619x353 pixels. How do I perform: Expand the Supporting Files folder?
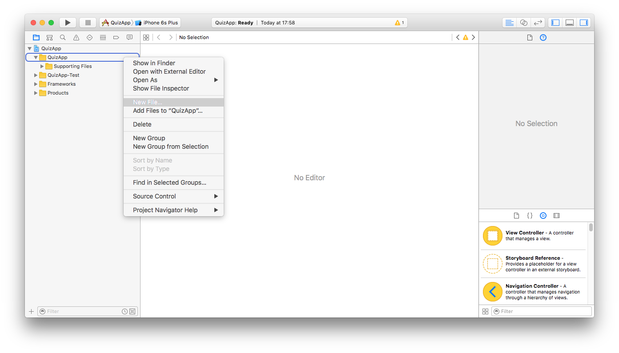[42, 66]
